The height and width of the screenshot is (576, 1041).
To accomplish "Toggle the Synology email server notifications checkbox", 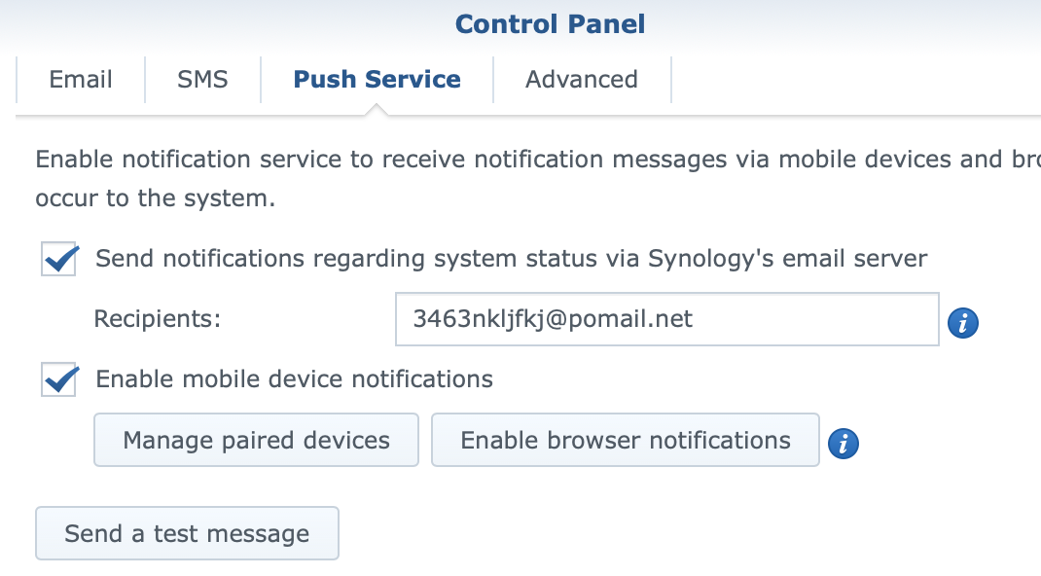I will tap(59, 259).
